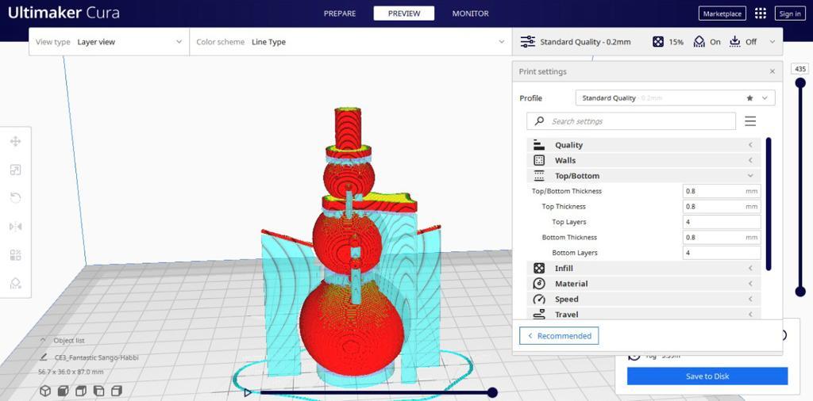813x401 pixels.
Task: Click the infill 15% icon
Action: click(658, 42)
